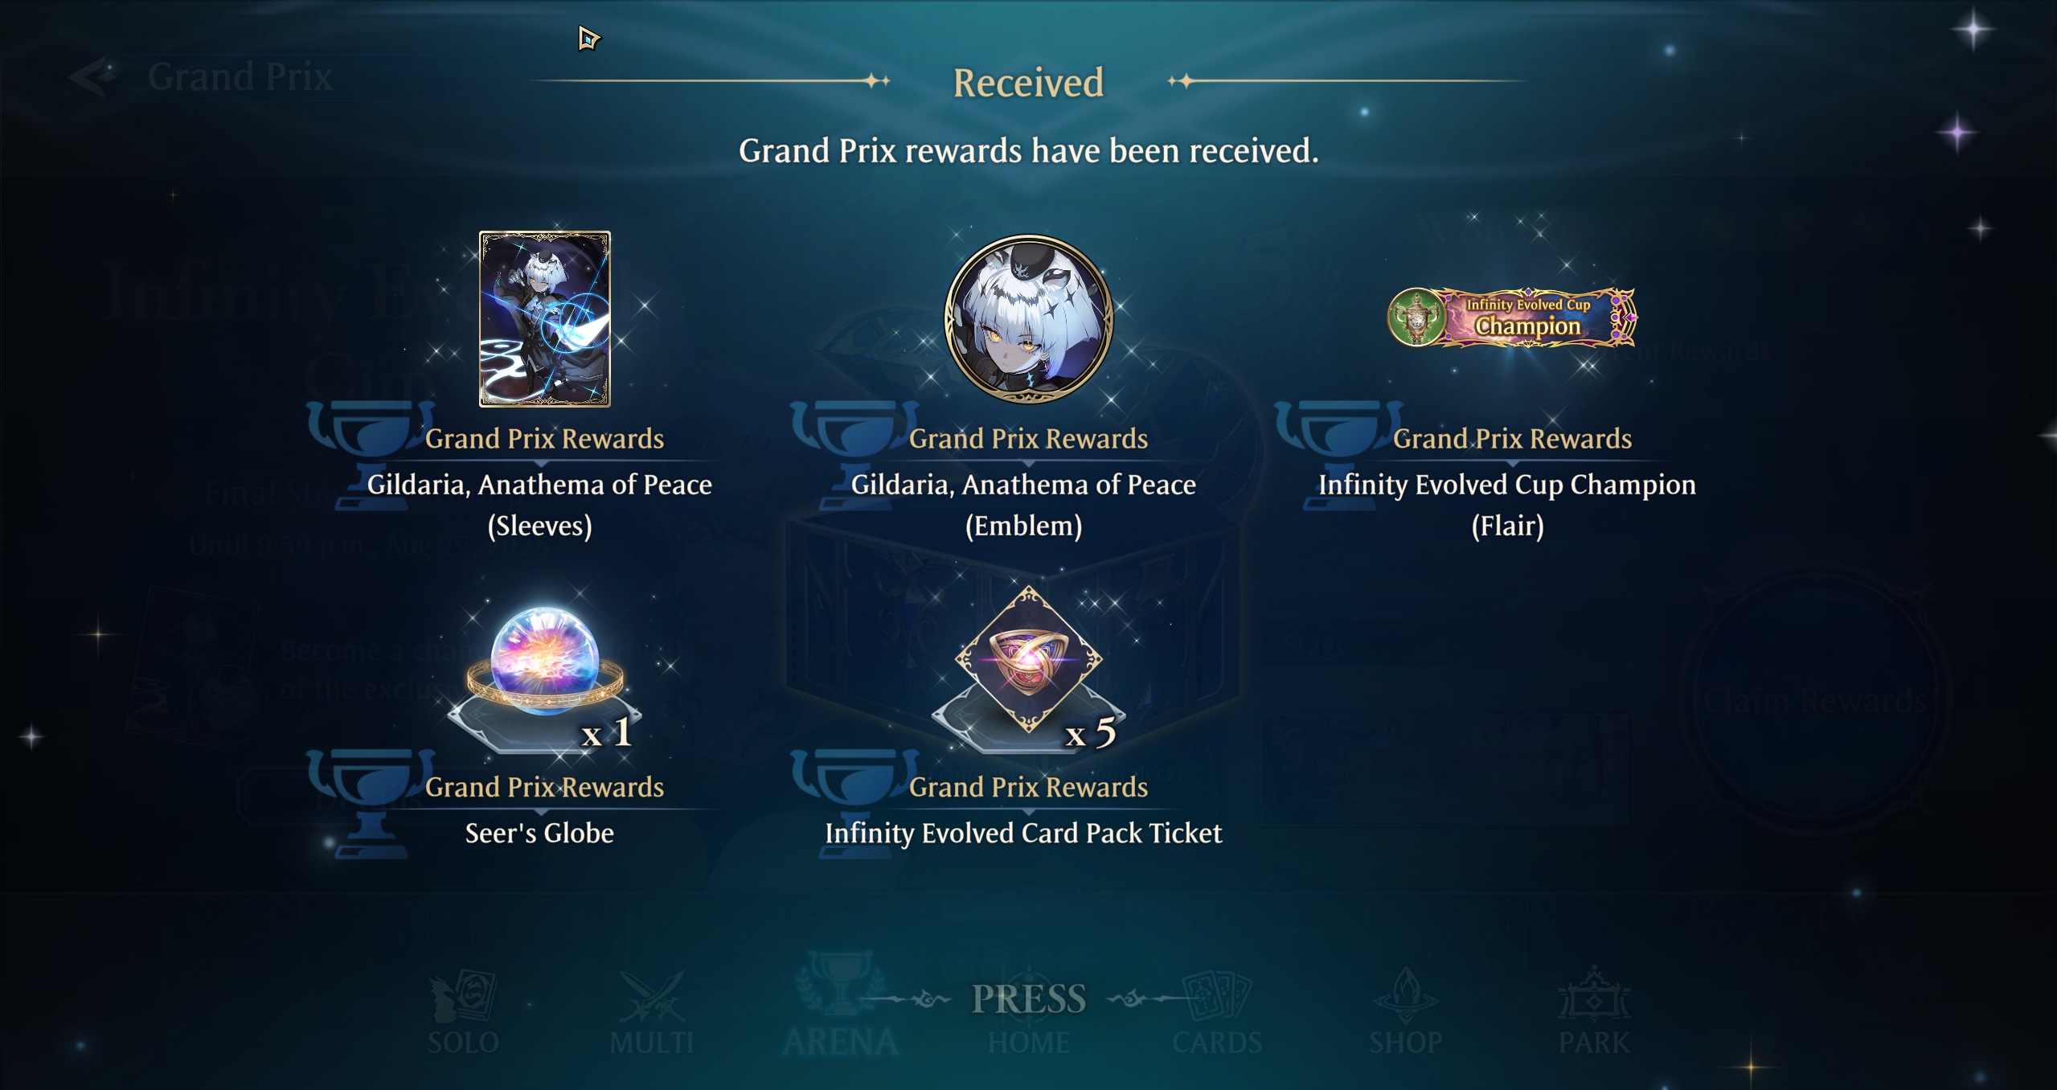Click the PRESS prompt to continue
Image resolution: width=2057 pixels, height=1090 pixels.
[1028, 999]
